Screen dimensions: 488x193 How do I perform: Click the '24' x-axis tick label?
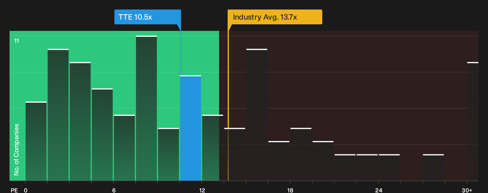(x=378, y=190)
